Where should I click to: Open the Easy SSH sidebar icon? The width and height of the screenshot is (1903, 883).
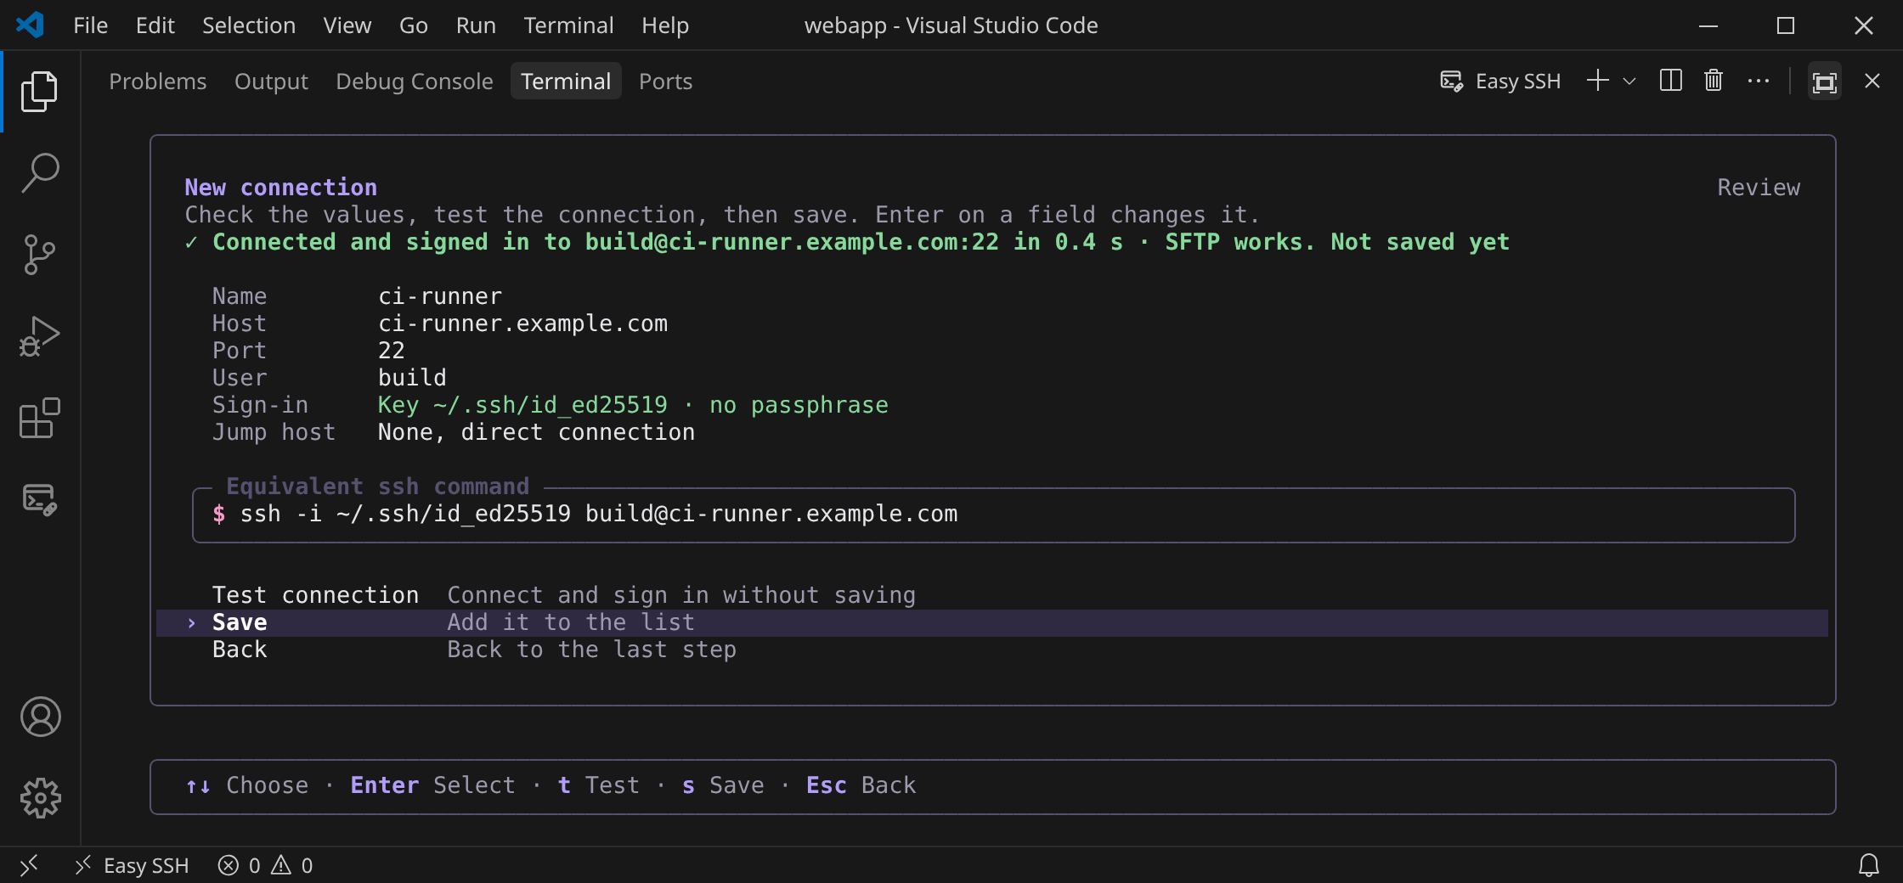40,498
